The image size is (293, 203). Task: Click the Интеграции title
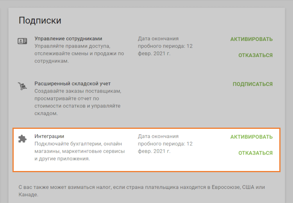(x=49, y=136)
